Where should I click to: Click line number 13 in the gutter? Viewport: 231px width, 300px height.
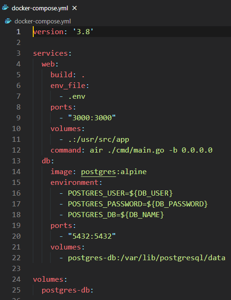coord(16,161)
